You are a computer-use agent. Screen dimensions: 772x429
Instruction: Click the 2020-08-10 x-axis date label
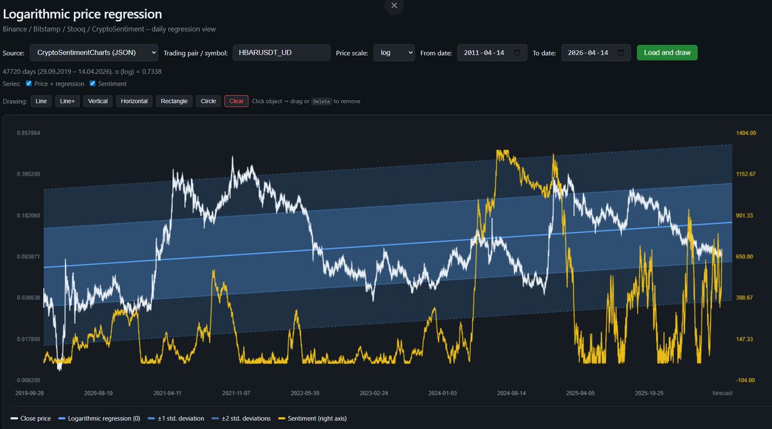(x=98, y=392)
